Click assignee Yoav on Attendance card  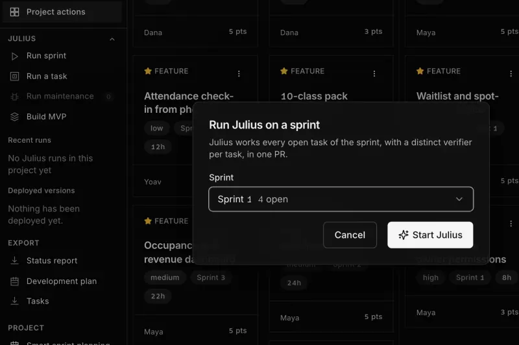coord(152,182)
